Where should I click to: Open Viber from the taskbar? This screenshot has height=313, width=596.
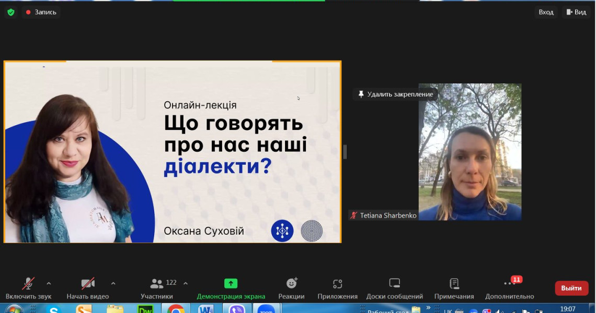coord(236,309)
